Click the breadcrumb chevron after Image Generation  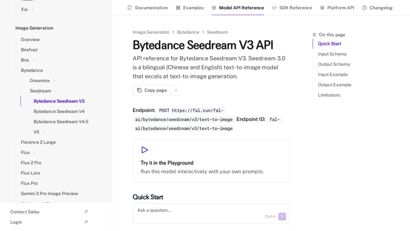pyautogui.click(x=173, y=32)
